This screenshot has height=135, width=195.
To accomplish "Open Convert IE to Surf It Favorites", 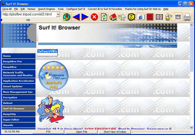I will click(x=105, y=9).
